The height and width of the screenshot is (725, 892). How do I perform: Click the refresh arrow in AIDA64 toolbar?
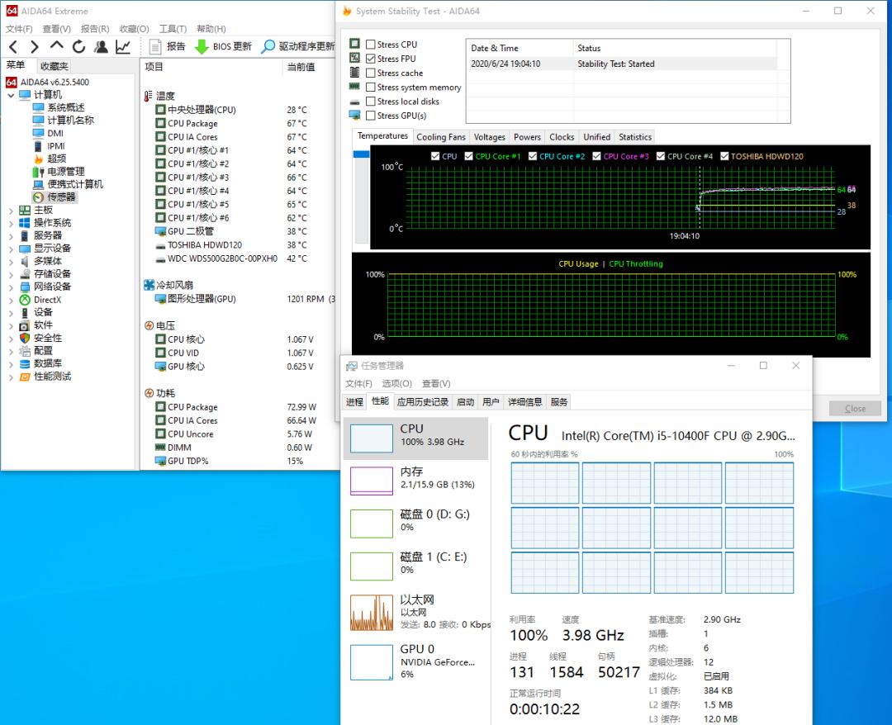(78, 47)
